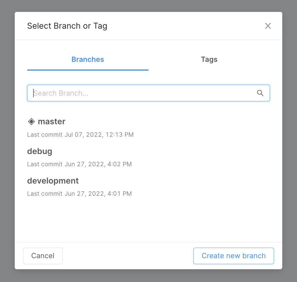Open the Branches tab

[88, 60]
